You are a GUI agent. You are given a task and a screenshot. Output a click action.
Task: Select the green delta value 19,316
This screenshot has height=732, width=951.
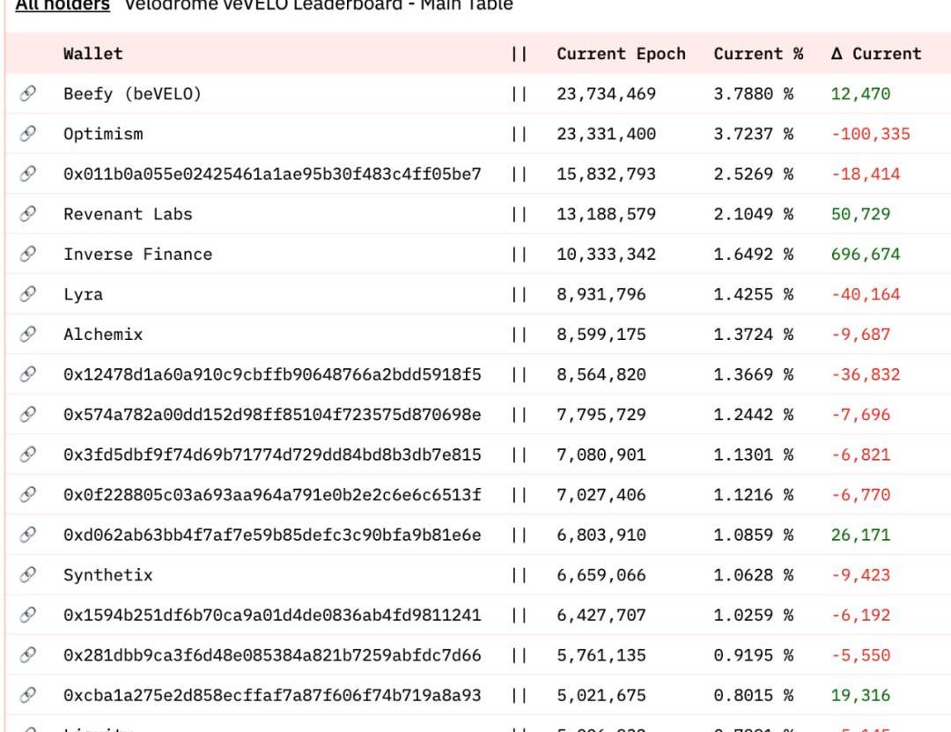click(x=860, y=695)
